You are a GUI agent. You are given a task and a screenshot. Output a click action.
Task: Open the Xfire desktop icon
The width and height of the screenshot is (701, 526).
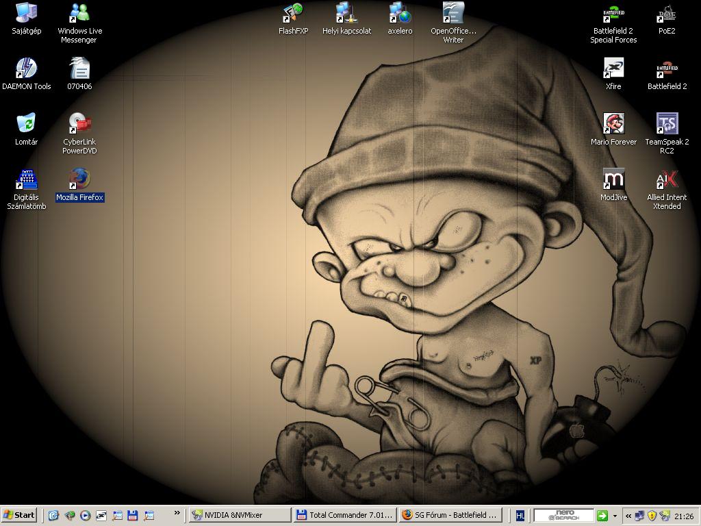[613, 69]
